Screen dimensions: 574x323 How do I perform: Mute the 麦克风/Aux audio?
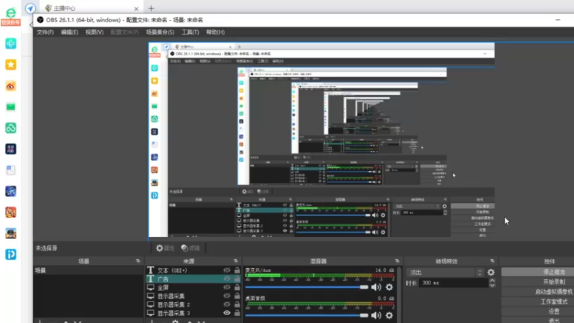coord(376,288)
